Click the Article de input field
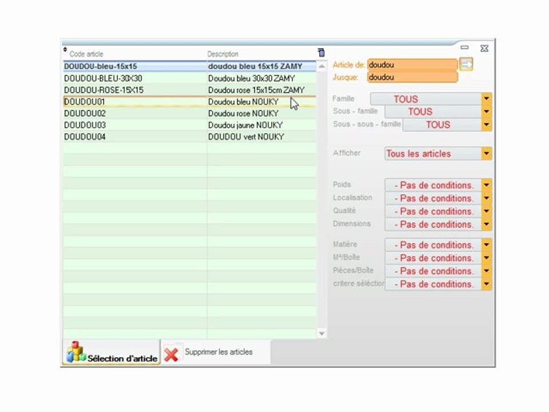Image resolution: width=549 pixels, height=412 pixels. tap(412, 65)
